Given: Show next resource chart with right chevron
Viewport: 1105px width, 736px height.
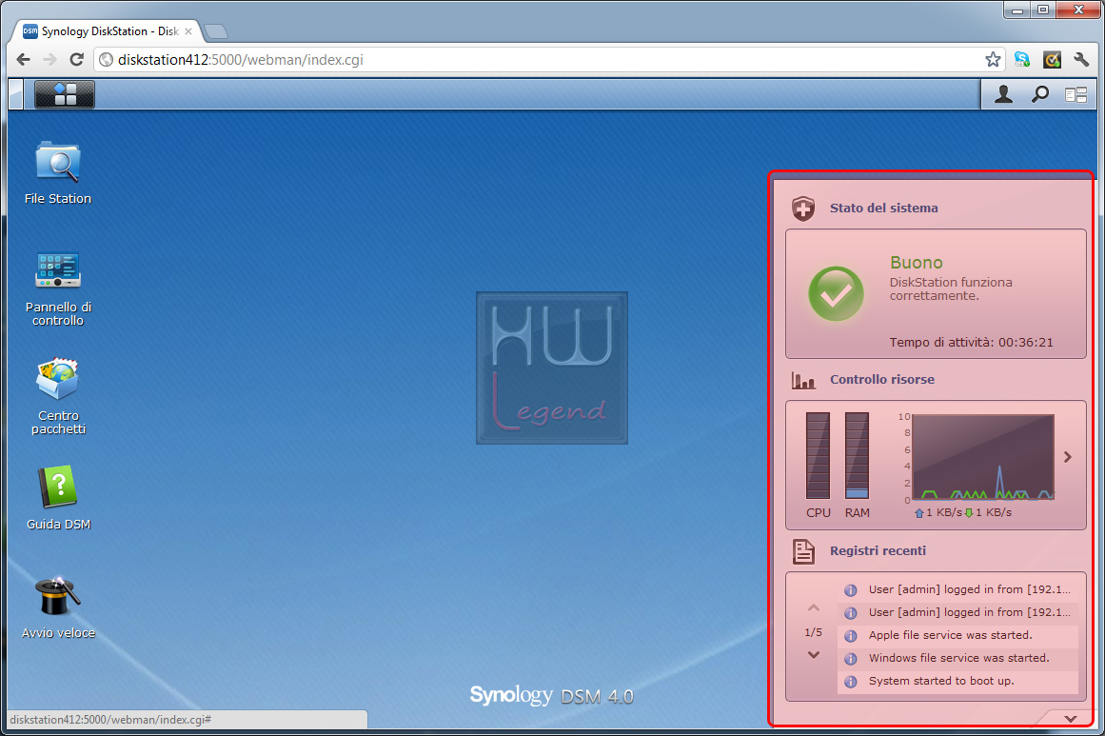Looking at the screenshot, I should point(1068,457).
